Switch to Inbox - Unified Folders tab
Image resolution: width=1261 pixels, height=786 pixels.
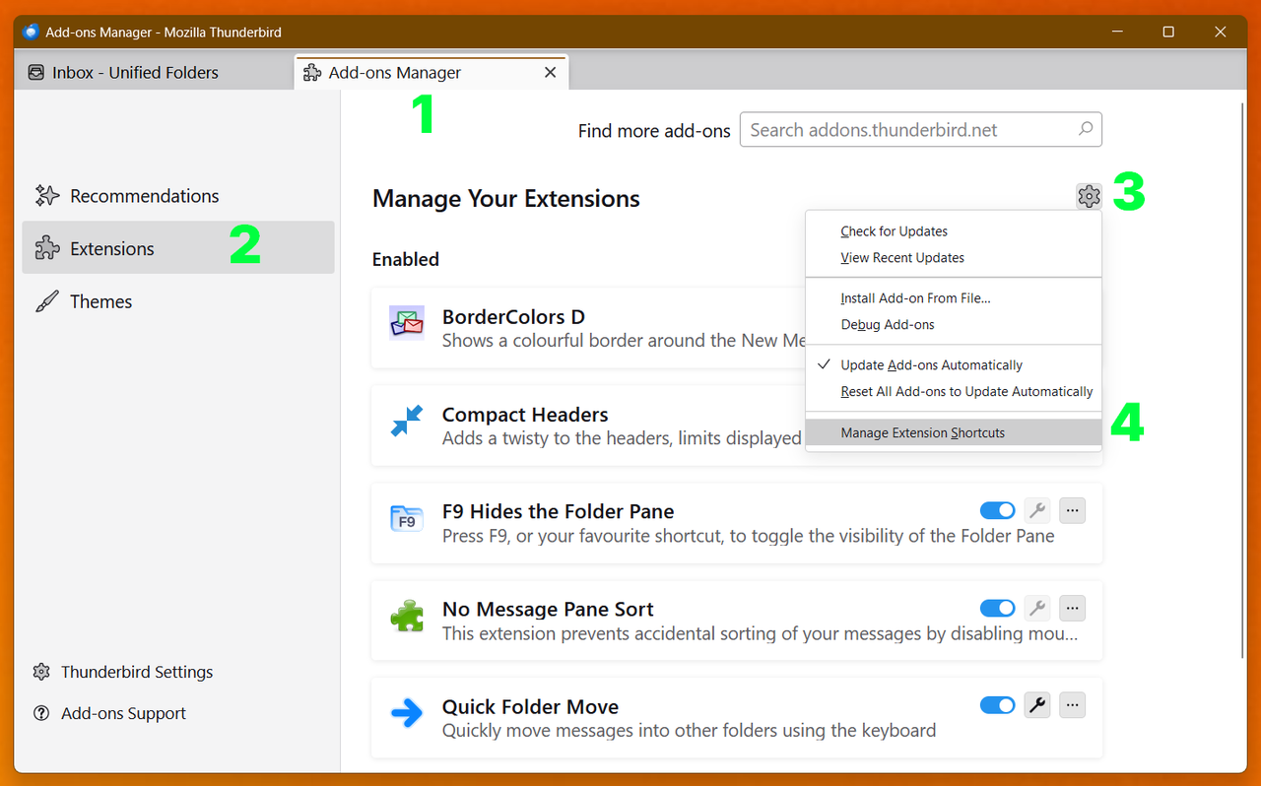(154, 72)
